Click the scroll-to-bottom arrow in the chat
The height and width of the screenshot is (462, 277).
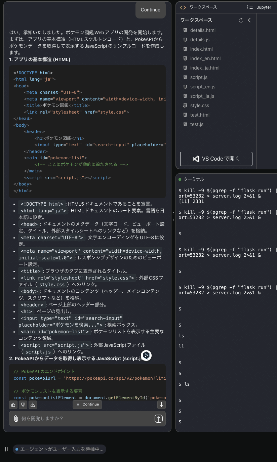(x=161, y=405)
